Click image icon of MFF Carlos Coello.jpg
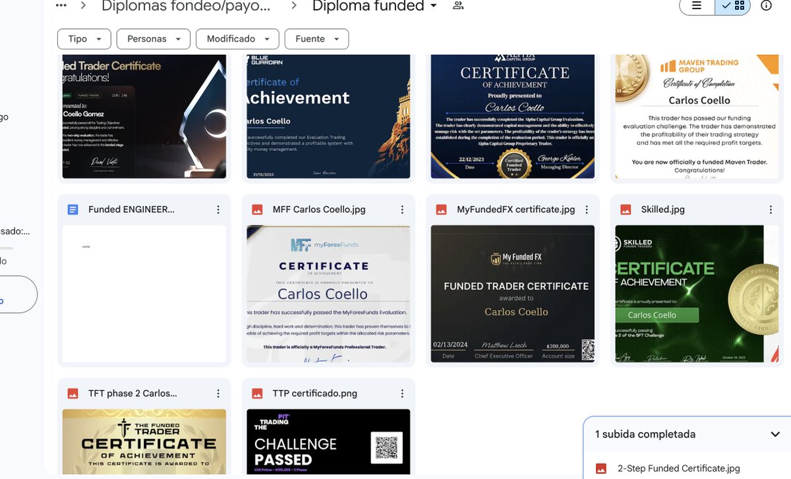This screenshot has width=791, height=479. click(257, 210)
